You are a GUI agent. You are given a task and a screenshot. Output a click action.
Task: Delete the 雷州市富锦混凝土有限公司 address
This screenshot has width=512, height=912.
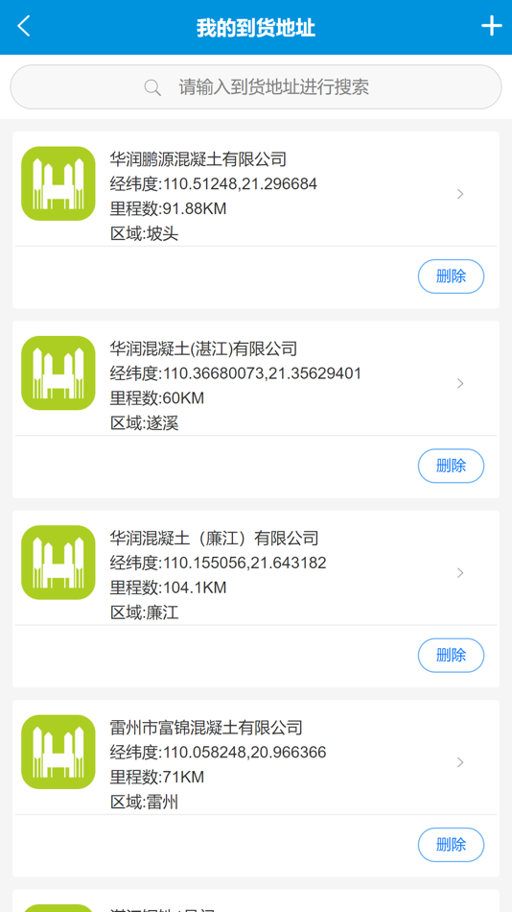click(x=451, y=845)
